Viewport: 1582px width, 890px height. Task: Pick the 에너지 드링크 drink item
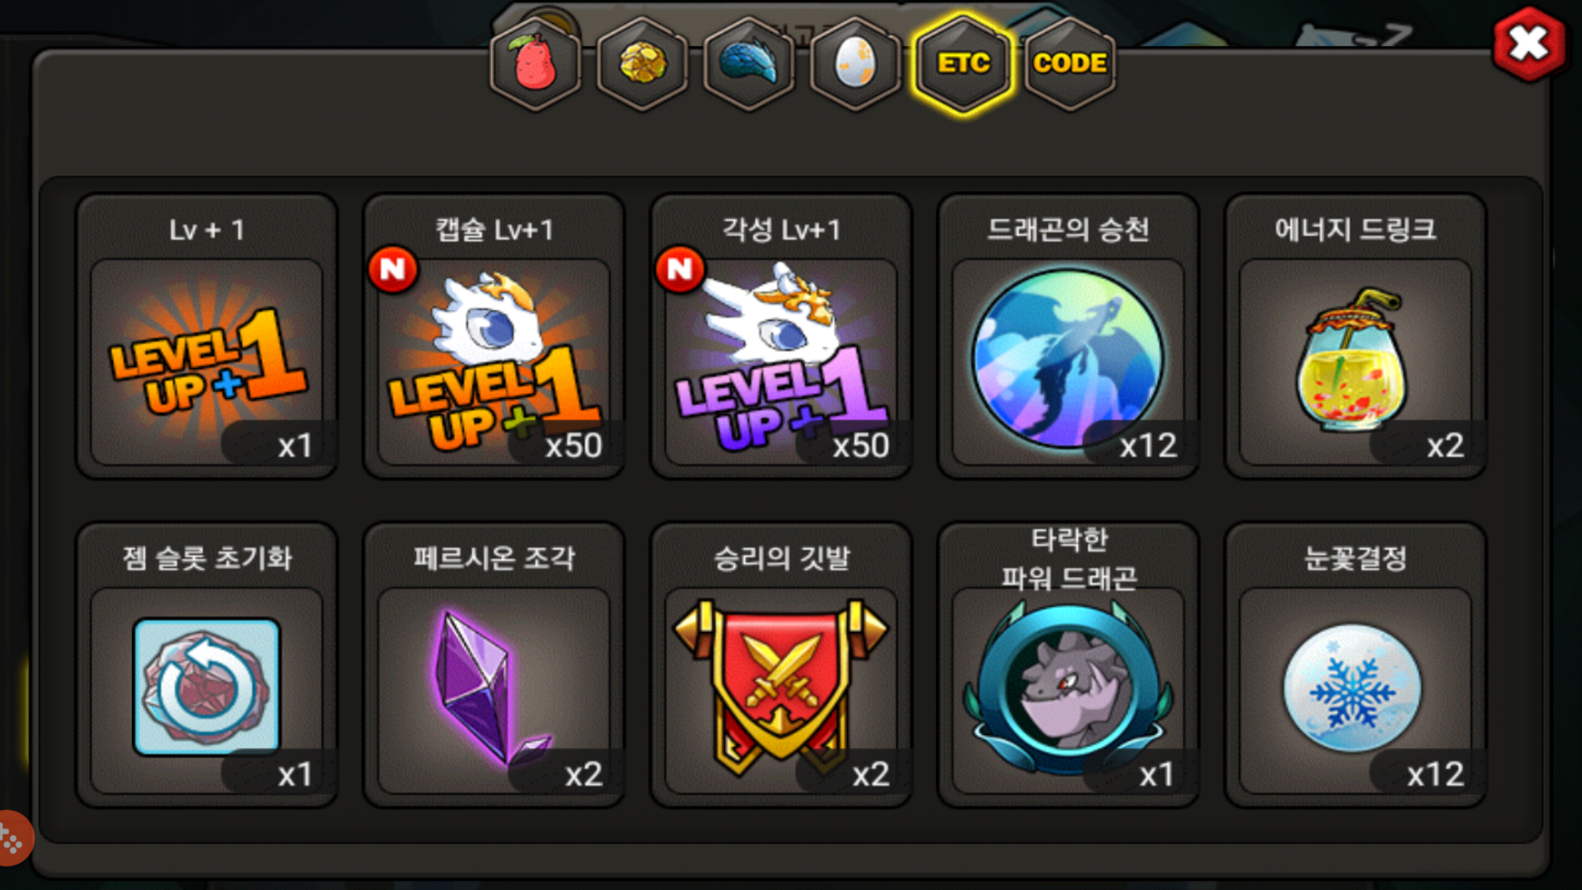point(1356,336)
